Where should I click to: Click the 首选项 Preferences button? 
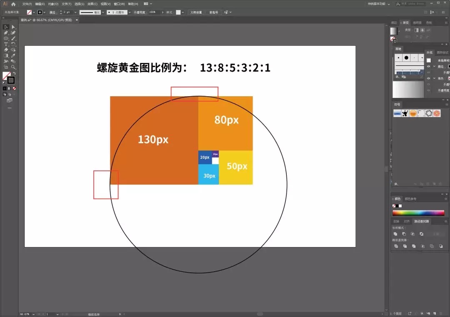213,12
